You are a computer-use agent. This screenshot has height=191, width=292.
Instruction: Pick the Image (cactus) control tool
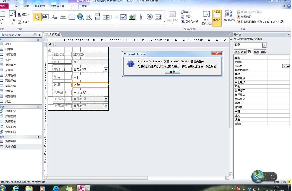(132, 17)
